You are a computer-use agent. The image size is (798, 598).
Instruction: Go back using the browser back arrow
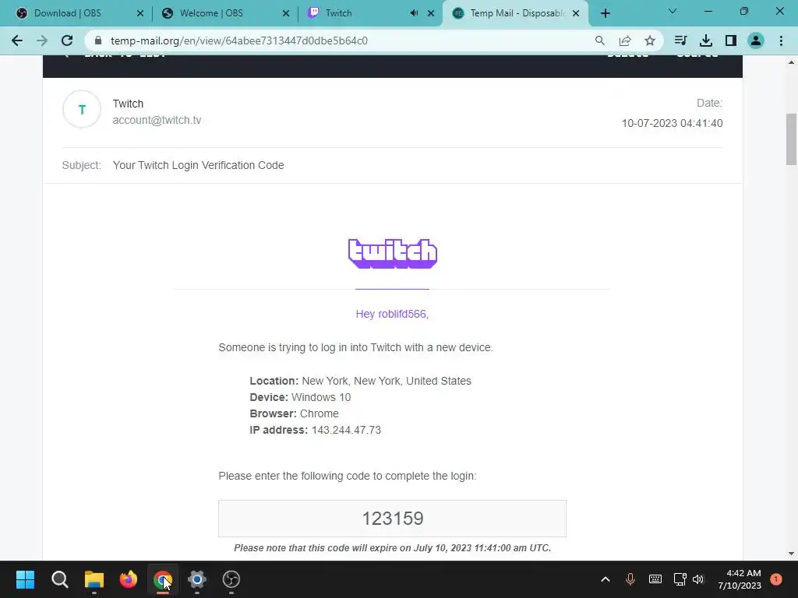[17, 40]
